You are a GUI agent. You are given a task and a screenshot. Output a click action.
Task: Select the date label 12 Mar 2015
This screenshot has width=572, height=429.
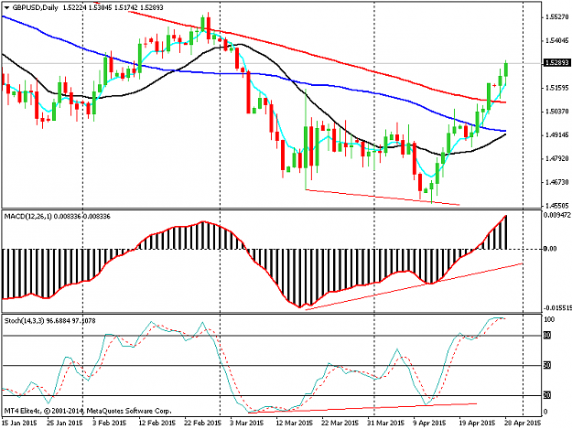click(295, 424)
